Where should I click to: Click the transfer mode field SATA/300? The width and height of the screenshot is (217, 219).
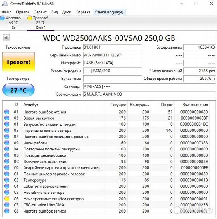(x=112, y=71)
